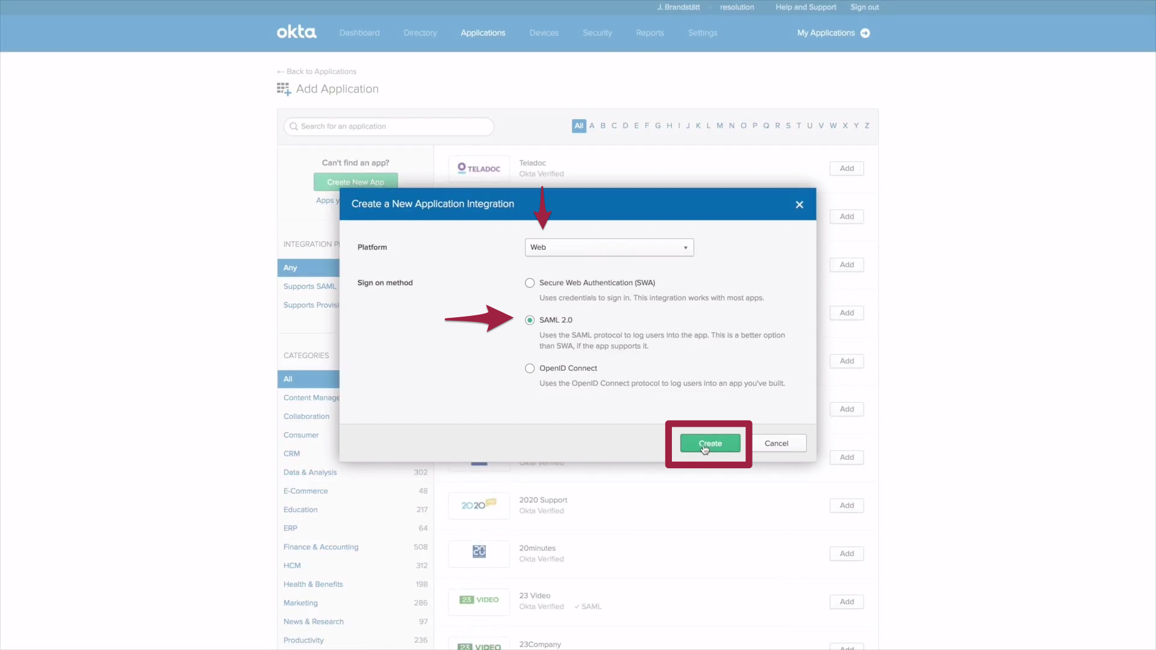Filter apps by letter A
Screen dimensions: 1156x650
click(x=592, y=126)
